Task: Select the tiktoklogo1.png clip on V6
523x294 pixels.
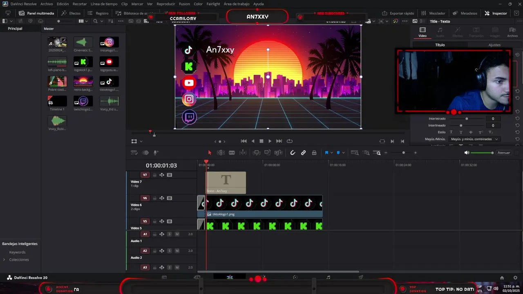Action: (x=264, y=206)
